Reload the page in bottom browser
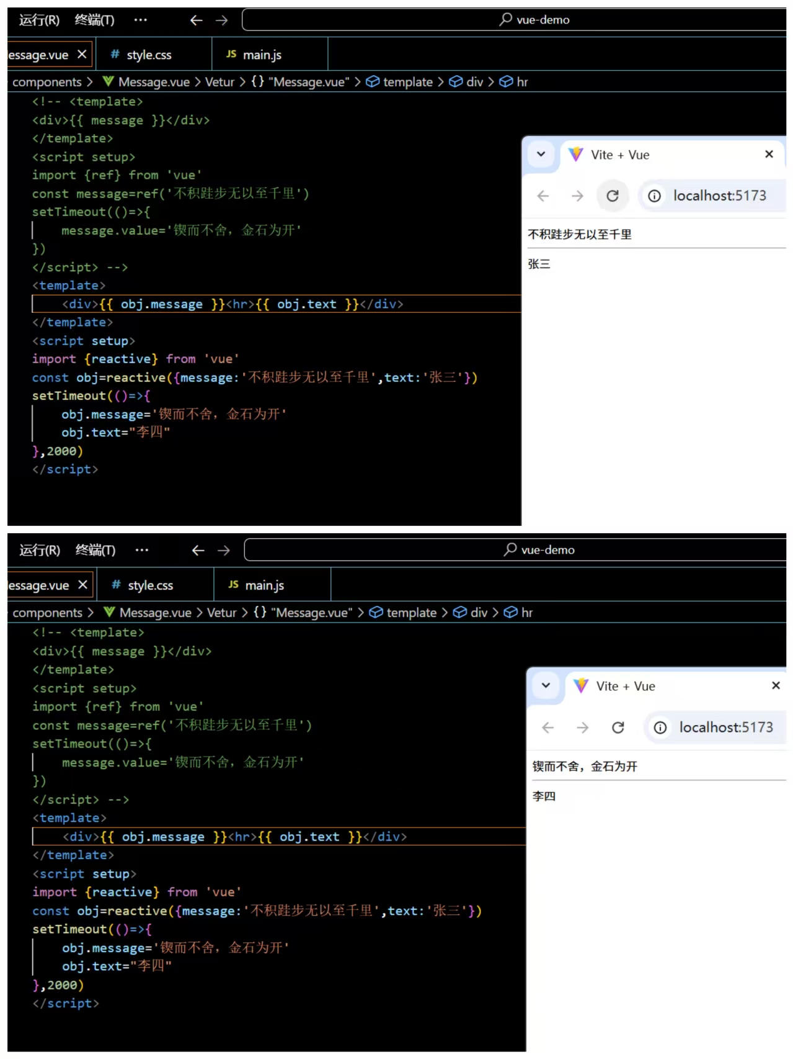Viewport: 793px width, 1059px height. coord(618,728)
